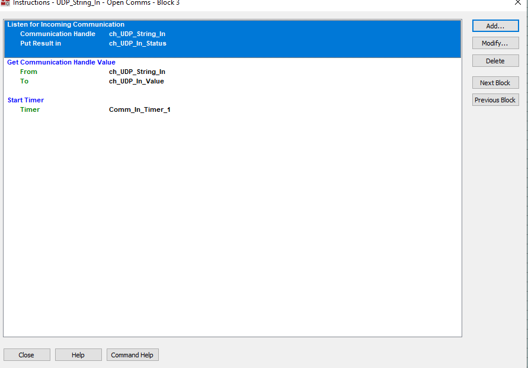Image resolution: width=528 pixels, height=368 pixels.
Task: Click the From parameter label
Action: [x=28, y=72]
